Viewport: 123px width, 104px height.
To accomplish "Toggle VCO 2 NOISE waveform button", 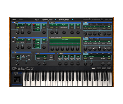I will click(x=34, y=47).
